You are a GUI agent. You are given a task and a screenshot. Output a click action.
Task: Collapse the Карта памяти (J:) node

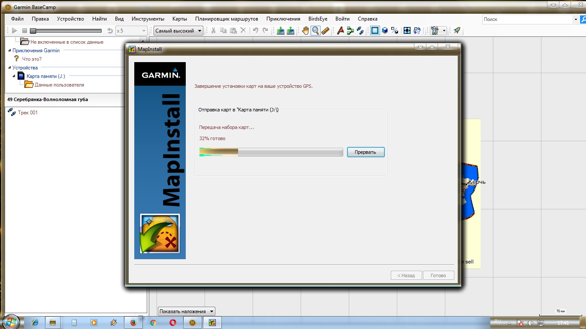coord(15,76)
